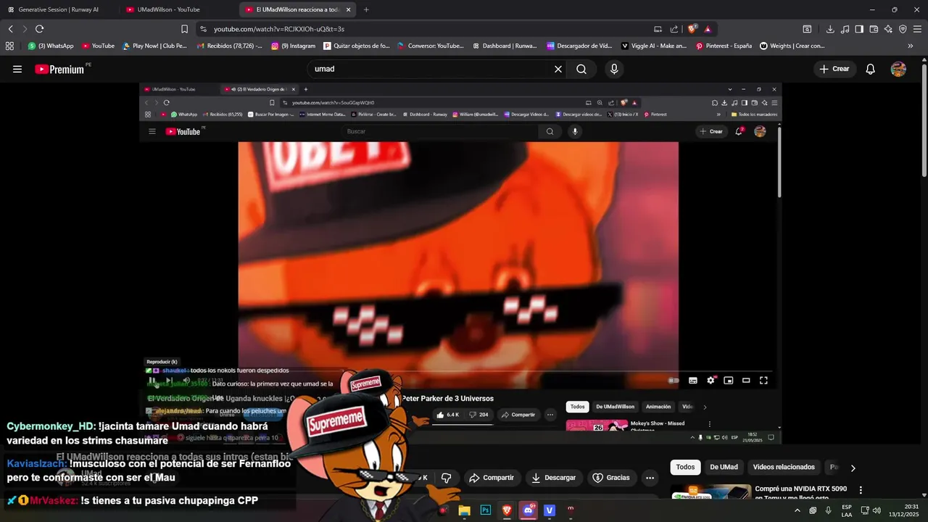Viewport: 928px width, 522px height.
Task: Expand the bookmarks bar overflow double-chevron
Action: [x=911, y=46]
